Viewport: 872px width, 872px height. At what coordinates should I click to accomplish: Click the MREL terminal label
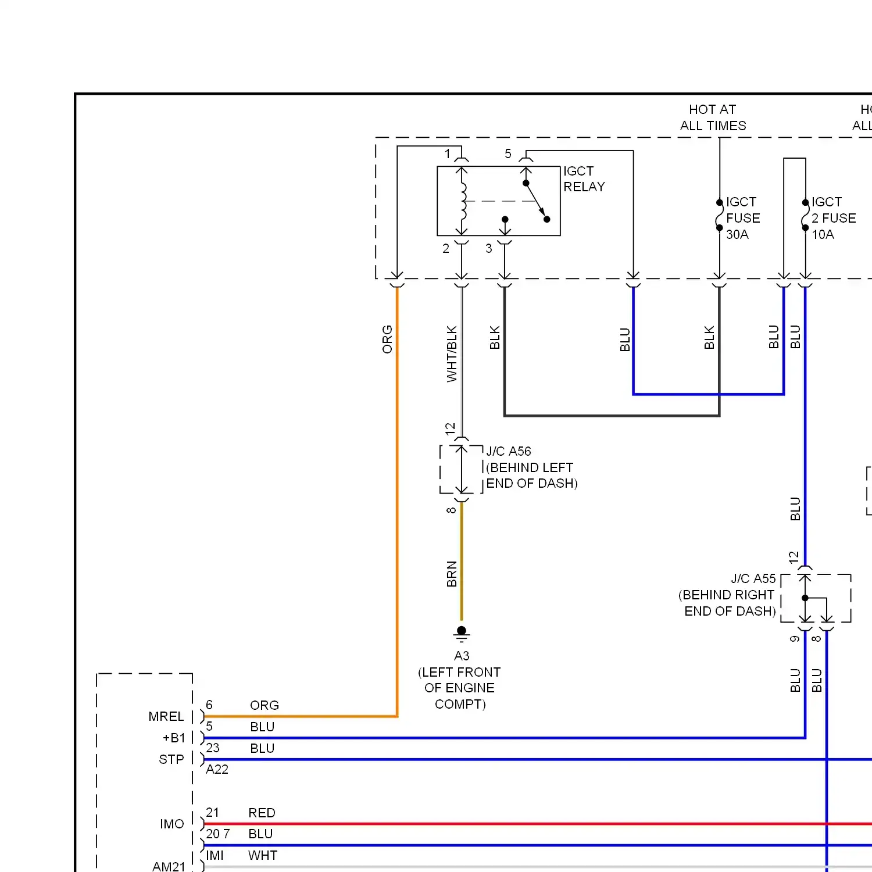(166, 716)
